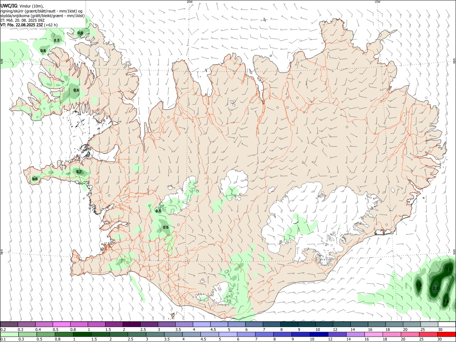Click the UWC/IG title text
Screen dimensions: 456x342
tap(9, 6)
